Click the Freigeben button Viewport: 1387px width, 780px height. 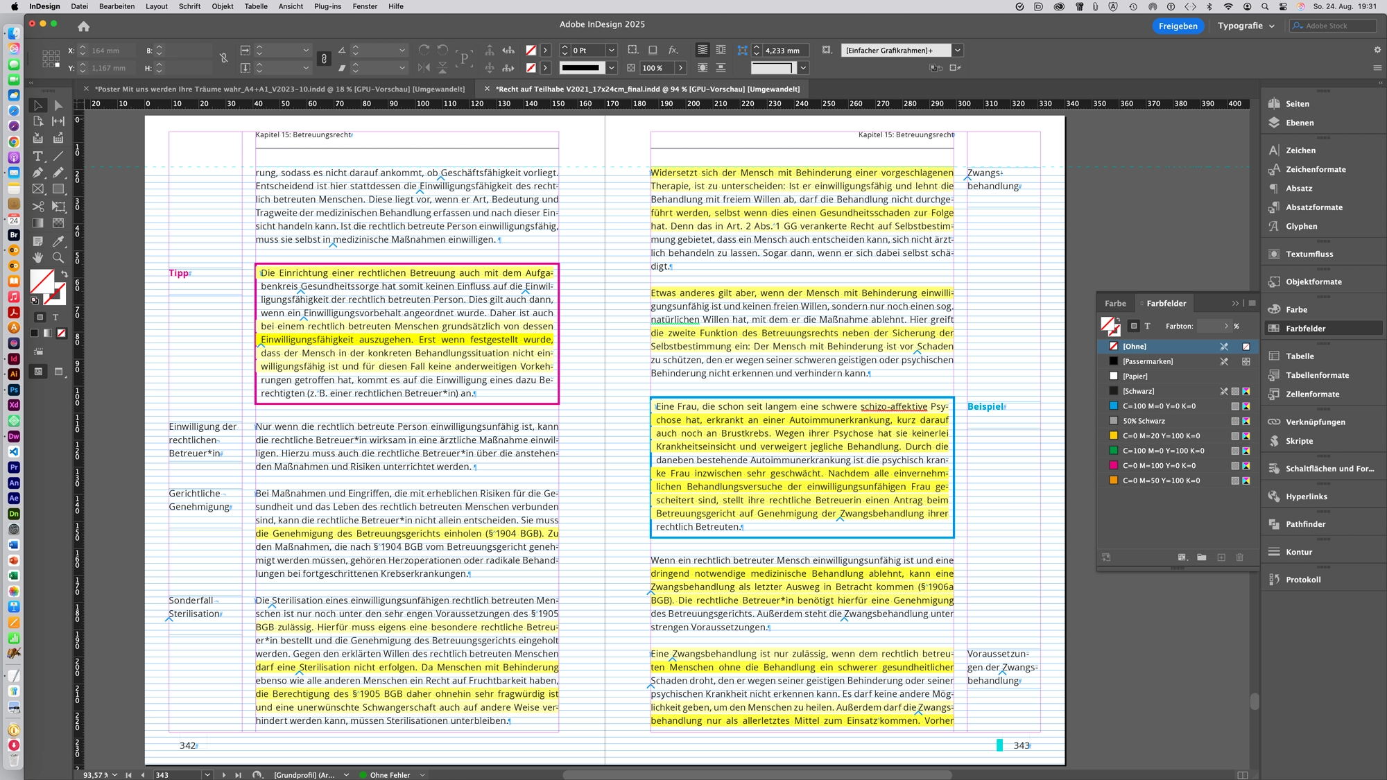point(1178,26)
